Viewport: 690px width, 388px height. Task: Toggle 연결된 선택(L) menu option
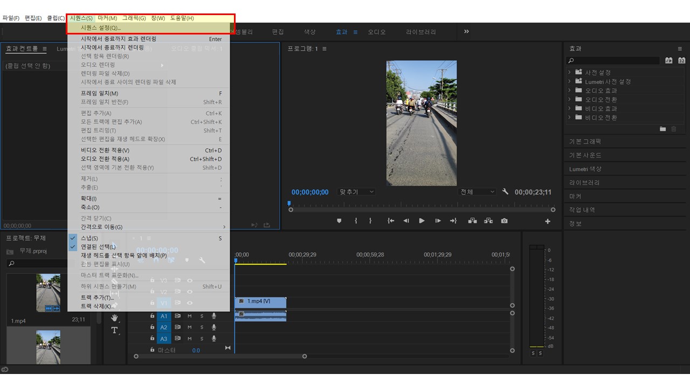(148, 247)
